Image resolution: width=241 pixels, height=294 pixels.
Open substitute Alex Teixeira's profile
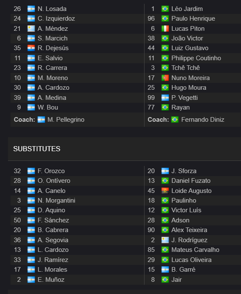[189, 230]
